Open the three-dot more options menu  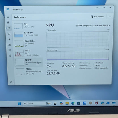click(x=110, y=16)
